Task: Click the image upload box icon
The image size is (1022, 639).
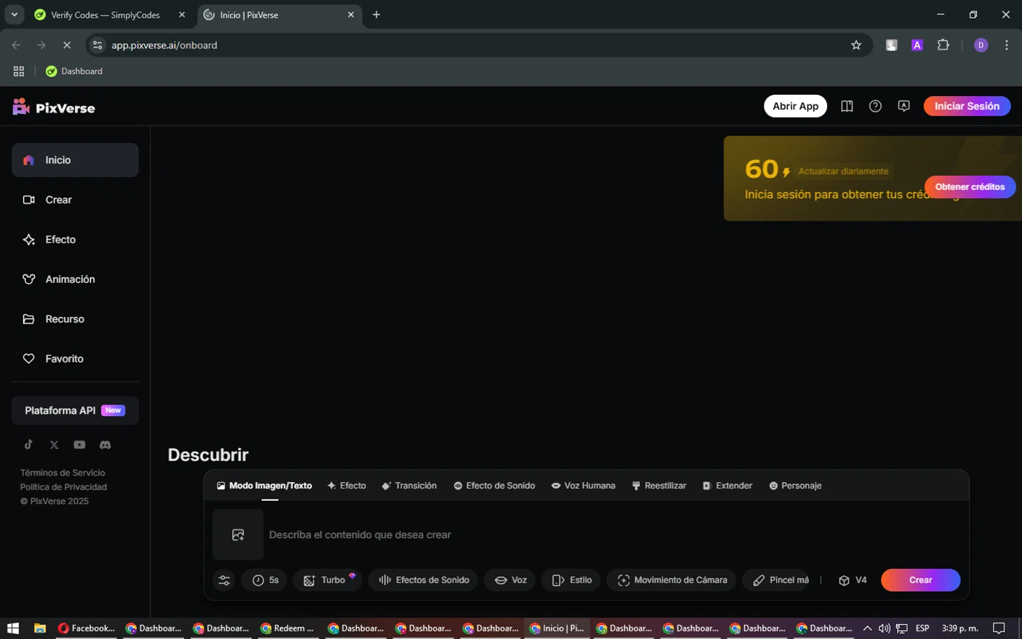Action: [x=238, y=535]
